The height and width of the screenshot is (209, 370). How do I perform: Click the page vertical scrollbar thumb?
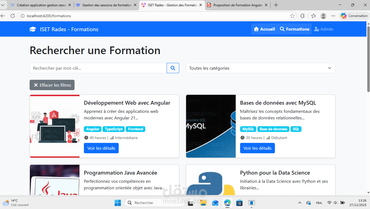point(368,58)
